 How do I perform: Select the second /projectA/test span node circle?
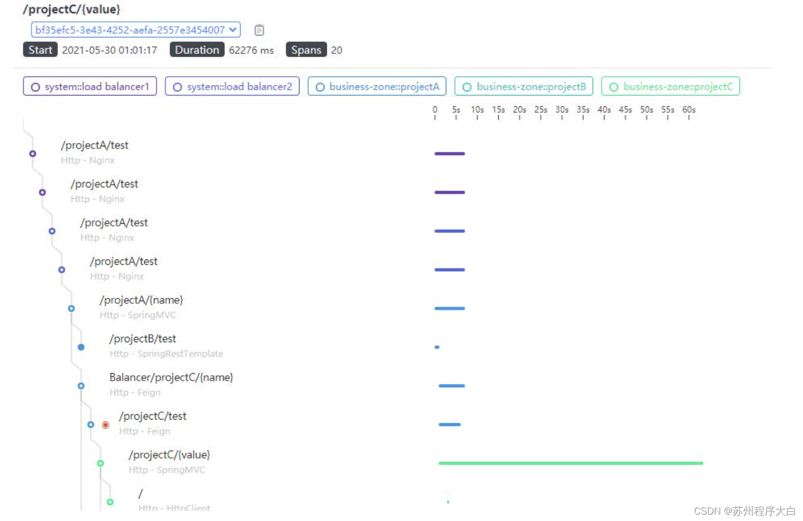(42, 192)
